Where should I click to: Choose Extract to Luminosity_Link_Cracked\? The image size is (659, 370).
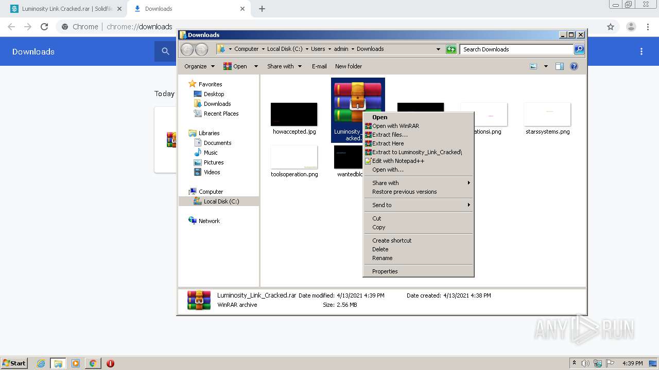coord(418,152)
